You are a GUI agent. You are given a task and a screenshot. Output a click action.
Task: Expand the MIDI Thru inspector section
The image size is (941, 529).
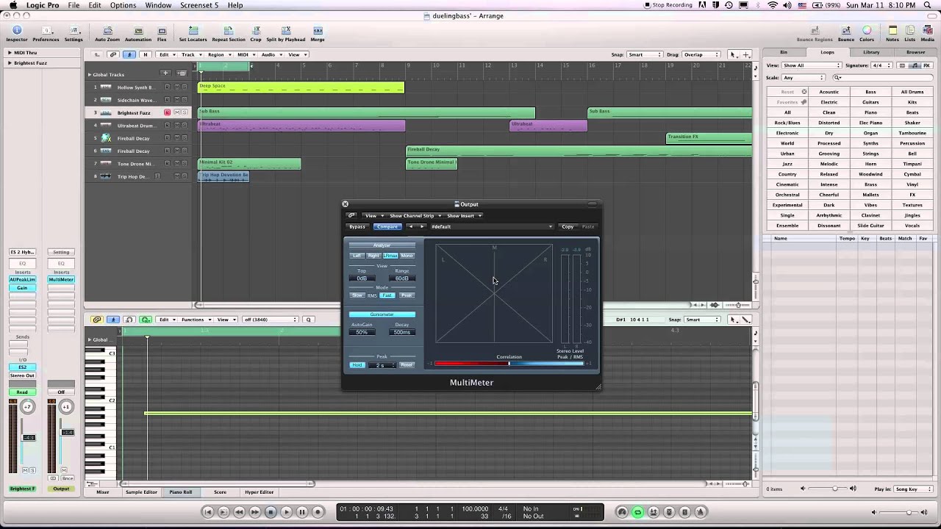point(10,53)
